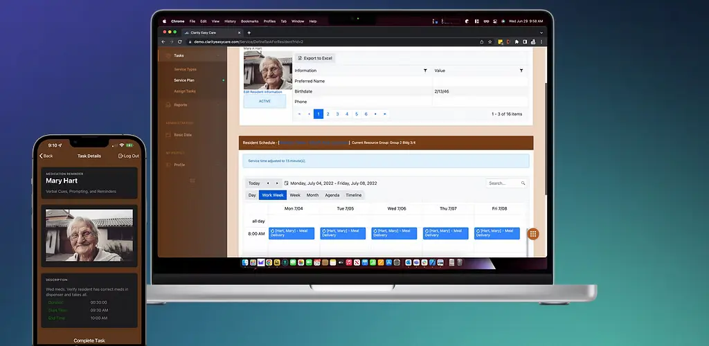Open the Chrome File menu
This screenshot has width=709, height=346.
[x=192, y=21]
